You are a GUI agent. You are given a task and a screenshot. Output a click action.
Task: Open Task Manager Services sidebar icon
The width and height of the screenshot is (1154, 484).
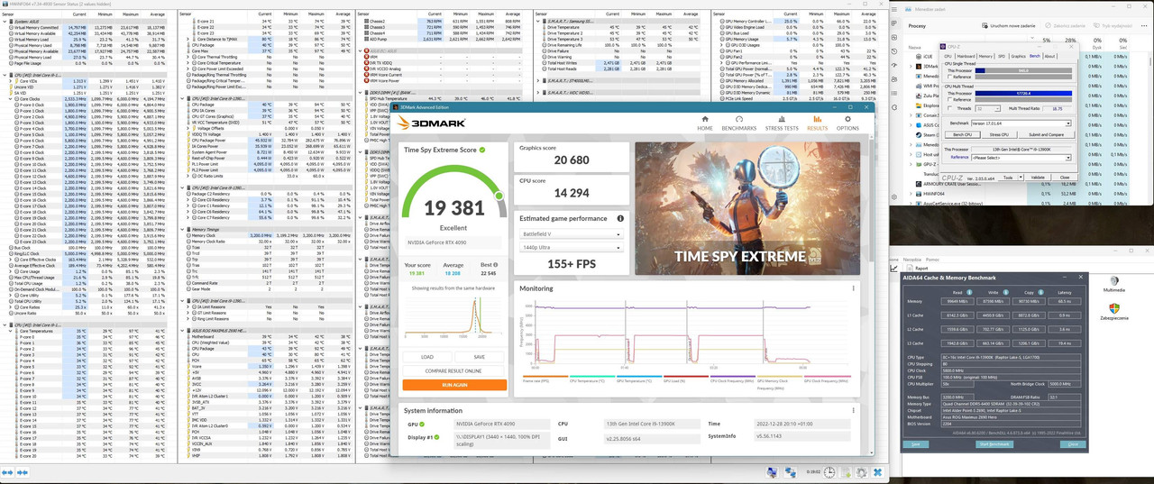(x=894, y=107)
